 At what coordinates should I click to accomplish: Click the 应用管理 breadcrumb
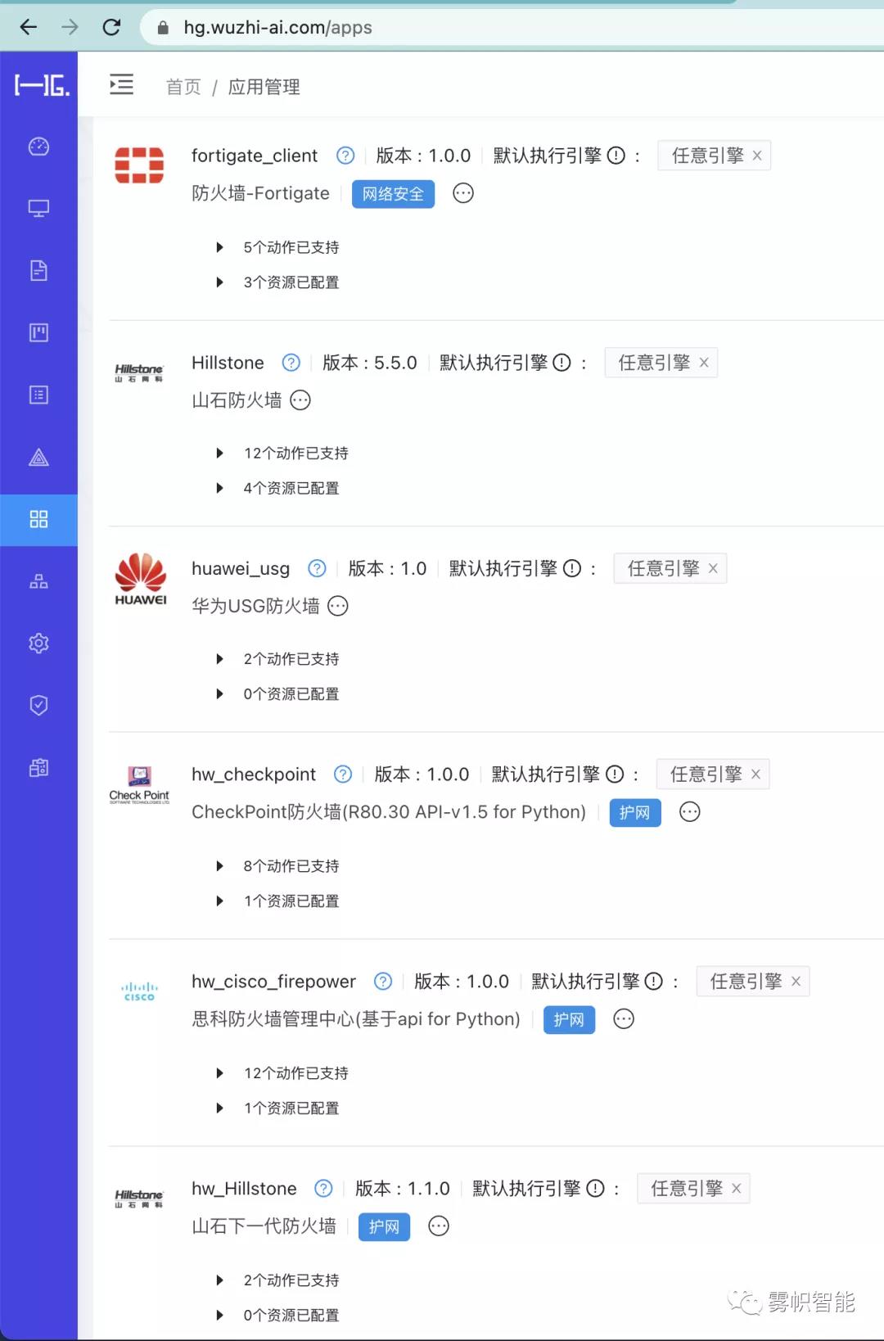[264, 87]
